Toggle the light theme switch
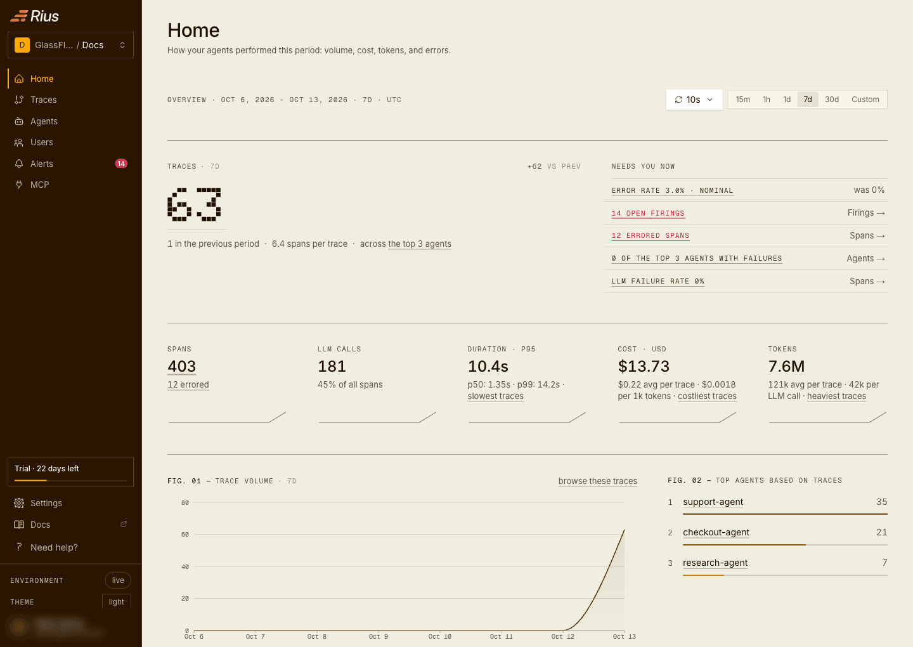Screen dimensions: 913x647 pyautogui.click(x=117, y=601)
